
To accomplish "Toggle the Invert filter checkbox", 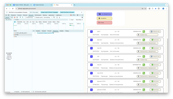I will point(70,20).
